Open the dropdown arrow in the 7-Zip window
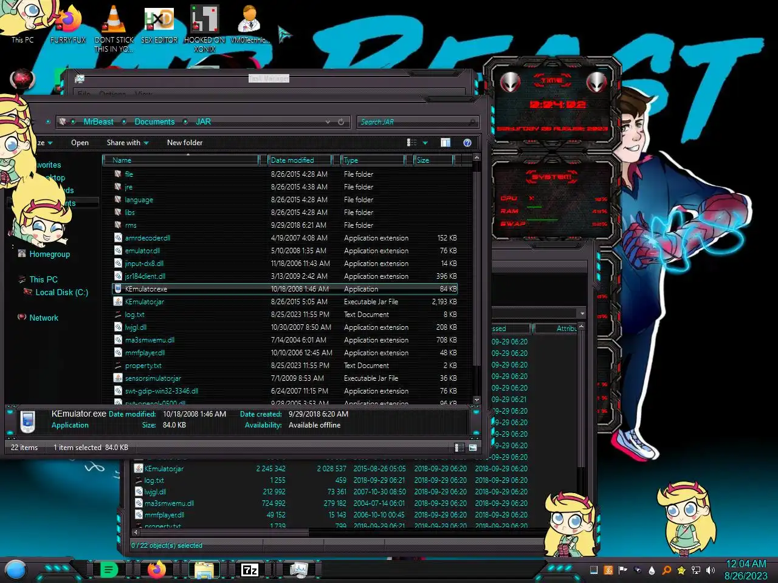 [582, 313]
